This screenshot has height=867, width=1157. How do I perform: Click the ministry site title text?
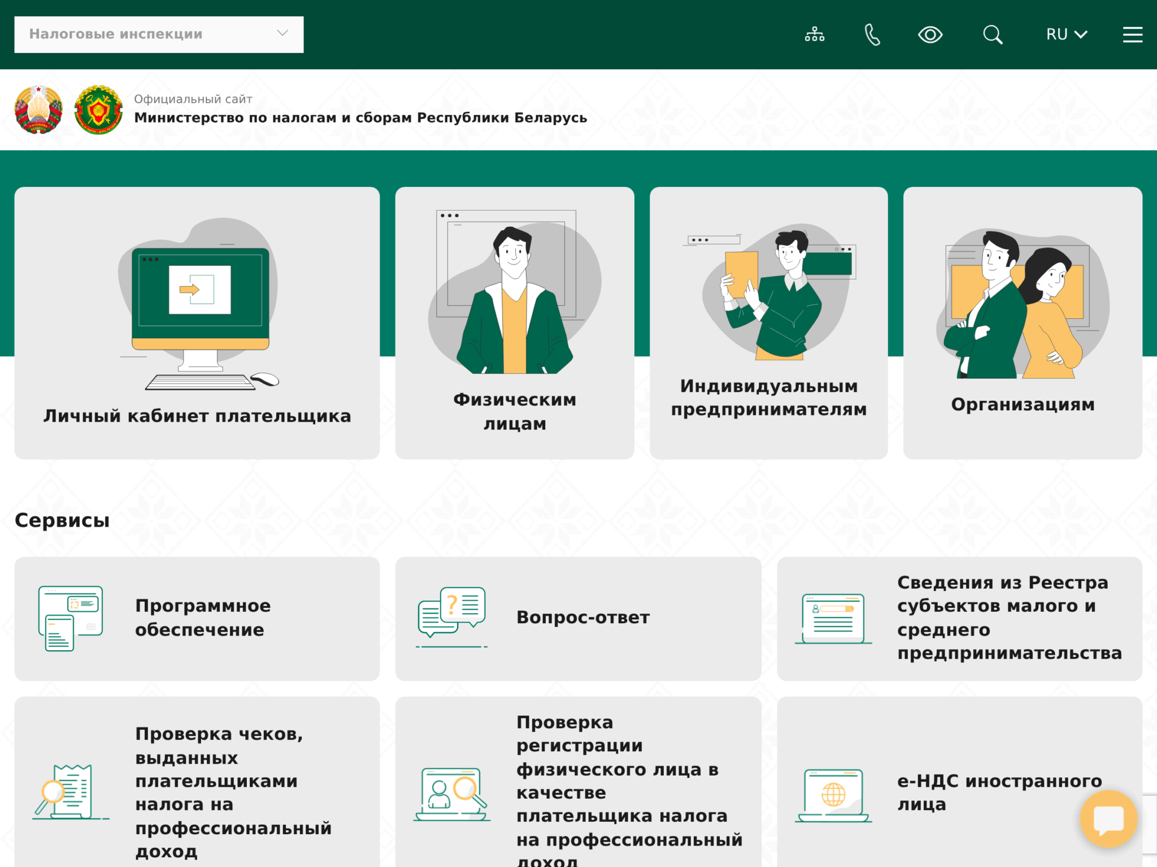pyautogui.click(x=360, y=117)
